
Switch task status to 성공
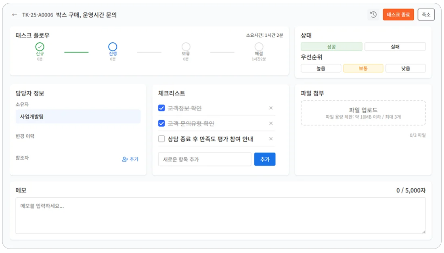click(331, 46)
